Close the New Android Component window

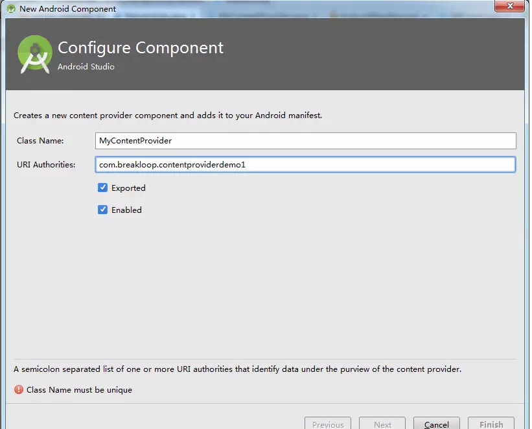click(x=509, y=6)
